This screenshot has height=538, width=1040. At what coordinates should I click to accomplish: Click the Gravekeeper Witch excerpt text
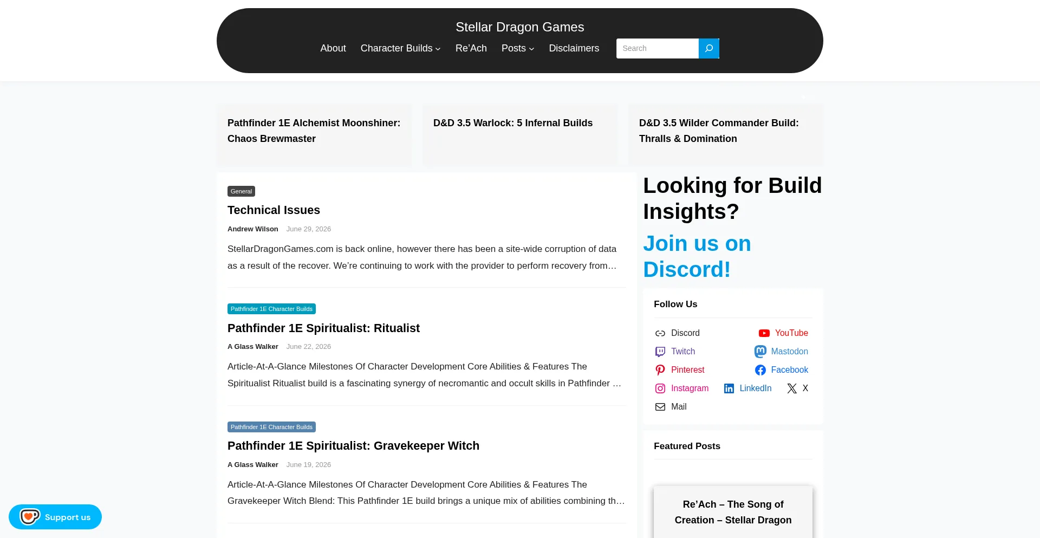(x=426, y=492)
